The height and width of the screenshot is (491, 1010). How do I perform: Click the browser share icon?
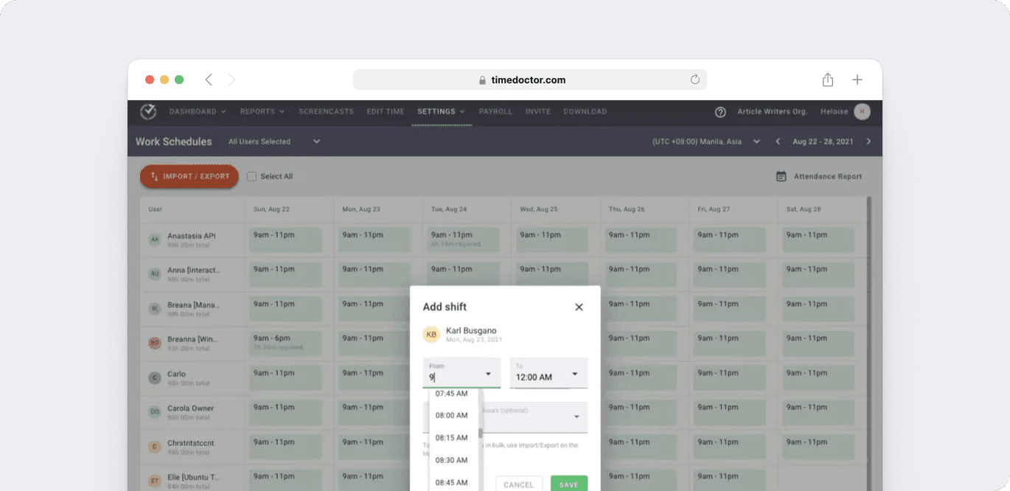[x=827, y=79]
